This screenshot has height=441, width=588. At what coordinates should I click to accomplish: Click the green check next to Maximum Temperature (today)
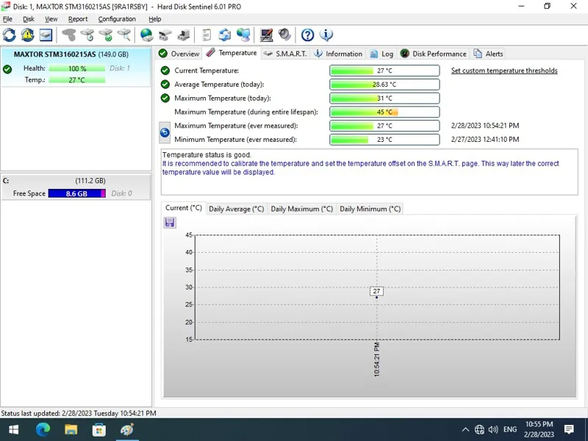click(165, 98)
